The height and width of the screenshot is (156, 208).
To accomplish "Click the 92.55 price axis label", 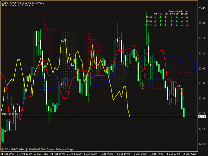I will pyautogui.click(x=202, y=144).
